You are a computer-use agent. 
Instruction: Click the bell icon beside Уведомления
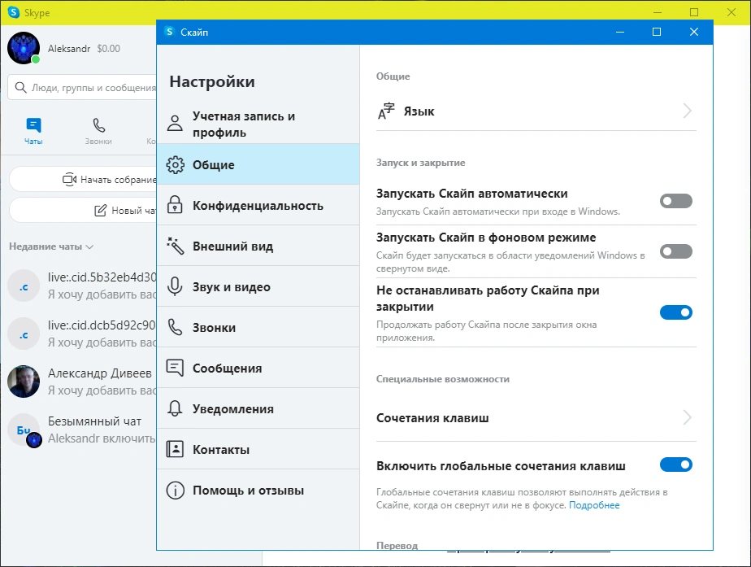[x=175, y=408]
